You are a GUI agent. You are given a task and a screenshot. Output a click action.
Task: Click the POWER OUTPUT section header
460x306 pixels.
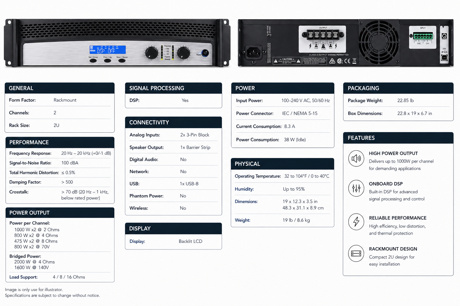(x=60, y=213)
